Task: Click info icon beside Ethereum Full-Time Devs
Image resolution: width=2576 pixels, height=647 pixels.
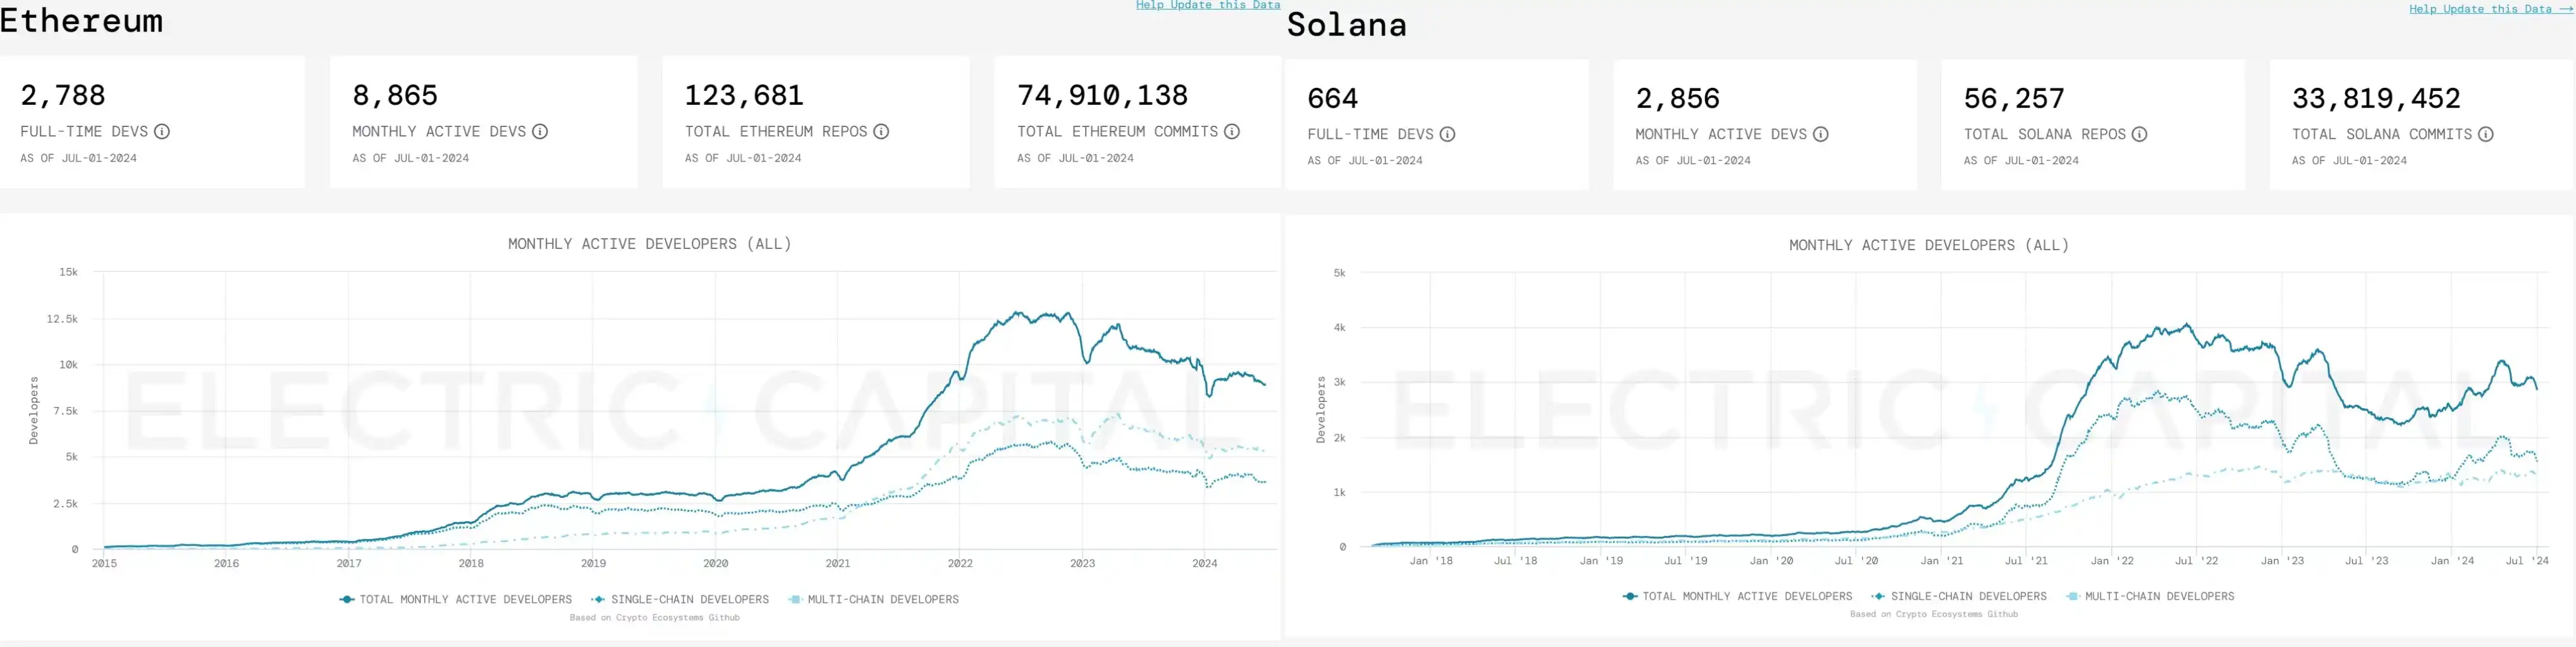Action: (162, 132)
